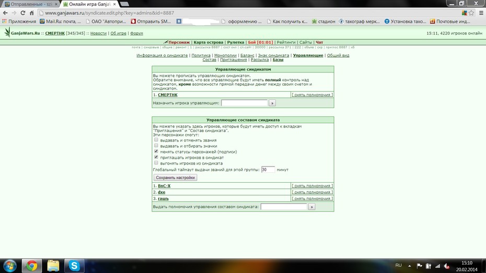486x273 pixels.
Task: Focus the Назначить игрока управляющим text field
Action: 244,103
